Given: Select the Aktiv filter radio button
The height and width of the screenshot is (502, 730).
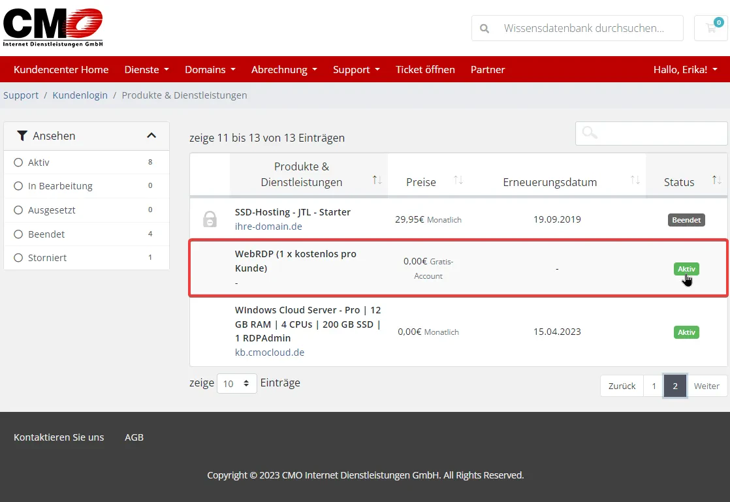Looking at the screenshot, I should click(18, 163).
